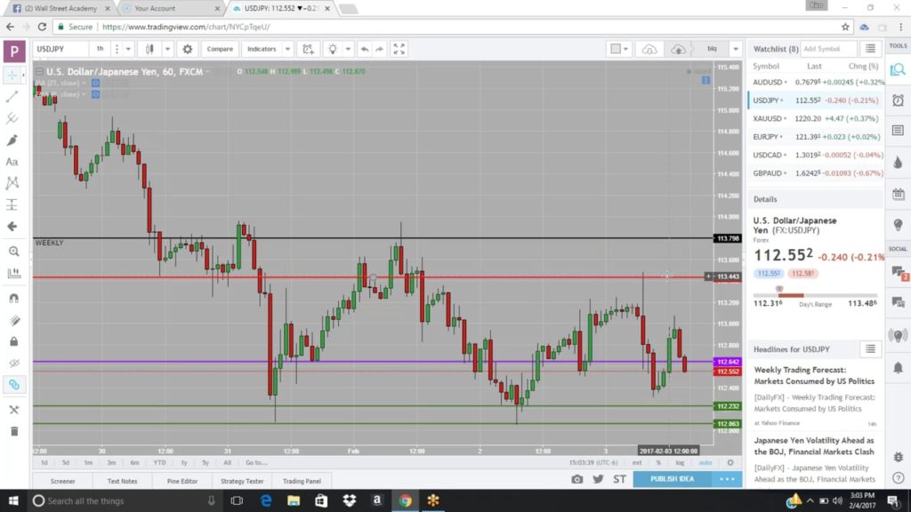911x512 pixels.
Task: Open the chart style dropdown arrow
Action: (x=167, y=50)
